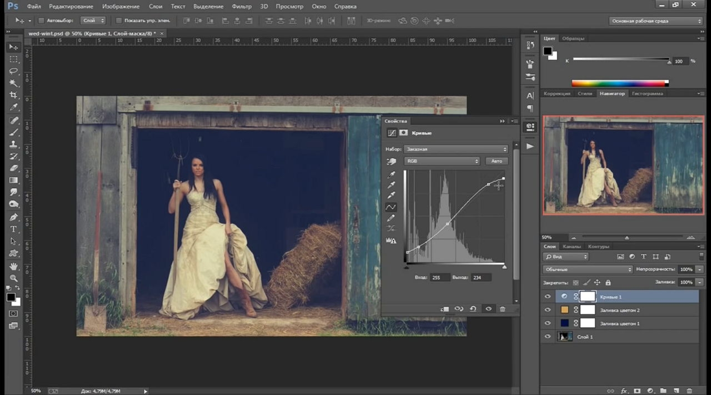This screenshot has width=711, height=395.
Task: Select the Lasso tool
Action: (13, 71)
